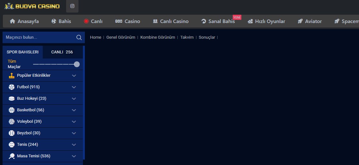This screenshot has width=359, height=165.
Task: Select the SPOR BAHISLERI tab
Action: (22, 52)
